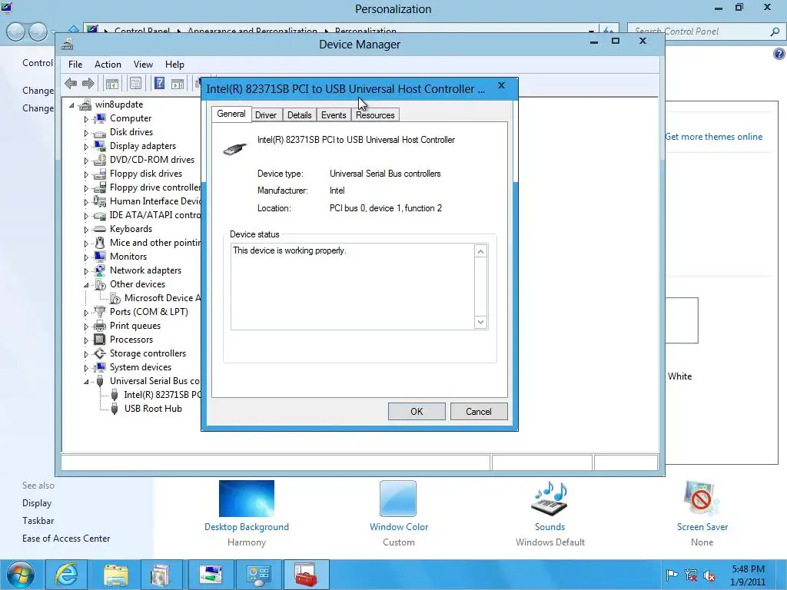Click the Action Center flag tray icon
Screen dimensions: 787x590
672,575
